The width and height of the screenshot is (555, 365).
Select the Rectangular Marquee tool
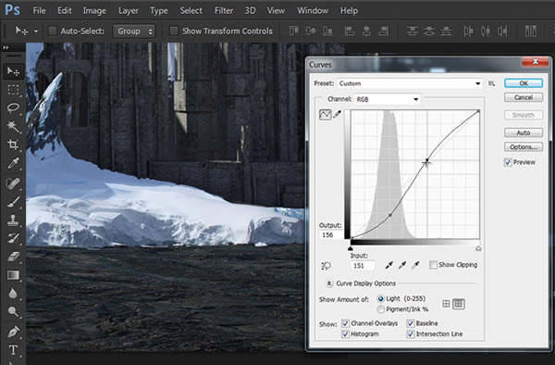click(13, 90)
